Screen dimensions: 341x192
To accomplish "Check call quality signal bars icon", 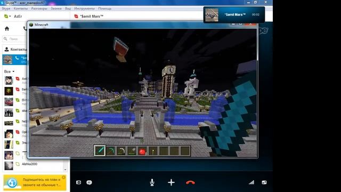I will point(251,182).
